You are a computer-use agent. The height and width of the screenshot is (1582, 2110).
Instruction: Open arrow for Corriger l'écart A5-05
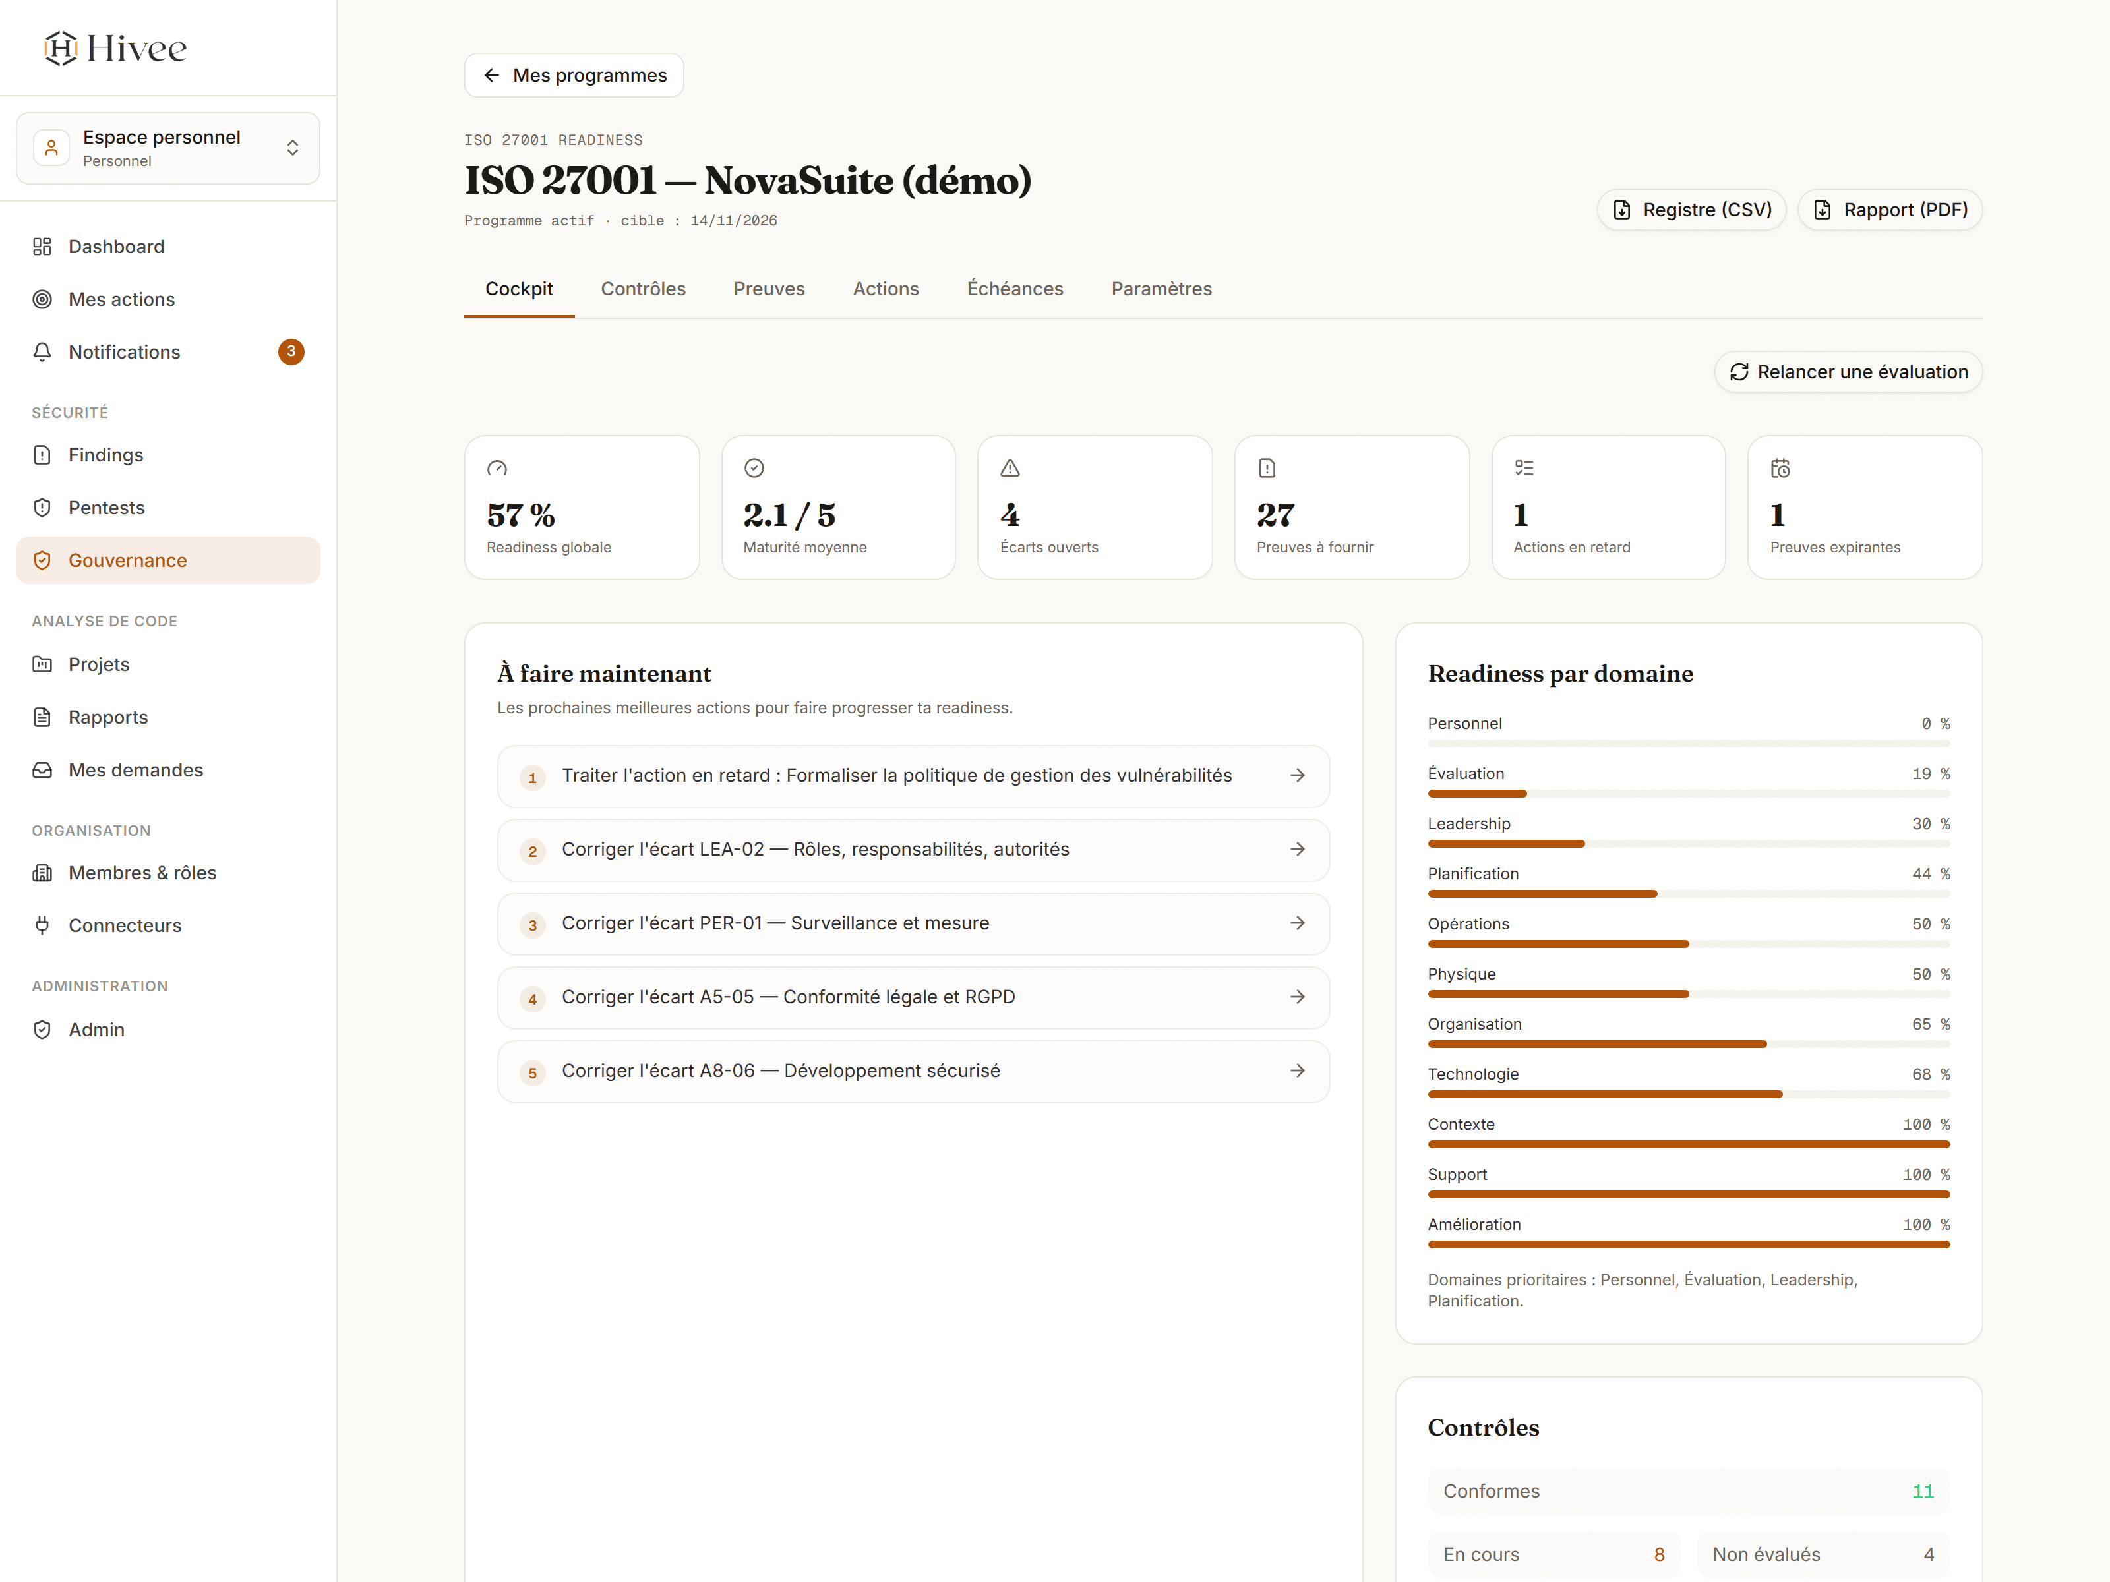click(x=1297, y=997)
